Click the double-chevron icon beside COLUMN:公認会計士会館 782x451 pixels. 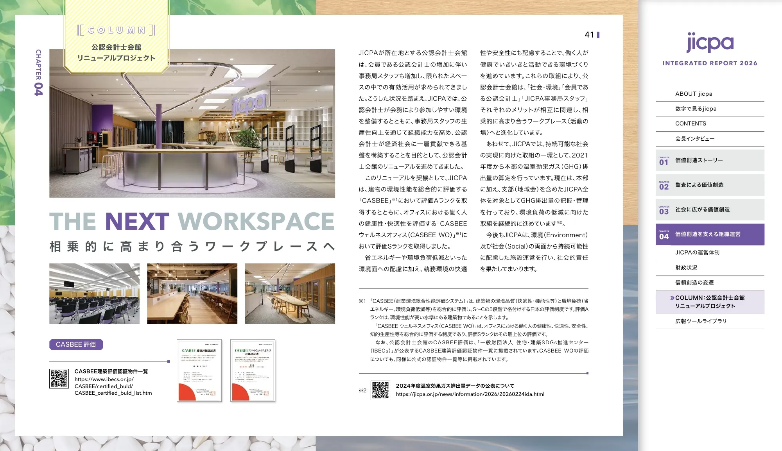point(672,298)
